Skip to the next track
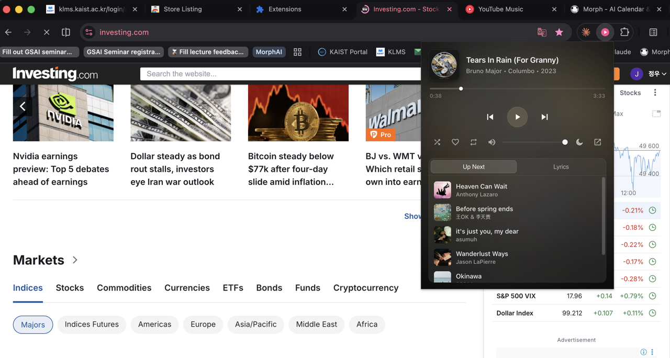Screen dimensions: 670x358 (544, 117)
